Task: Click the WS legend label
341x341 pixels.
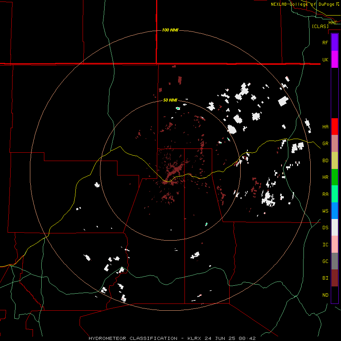Action: pyautogui.click(x=325, y=211)
